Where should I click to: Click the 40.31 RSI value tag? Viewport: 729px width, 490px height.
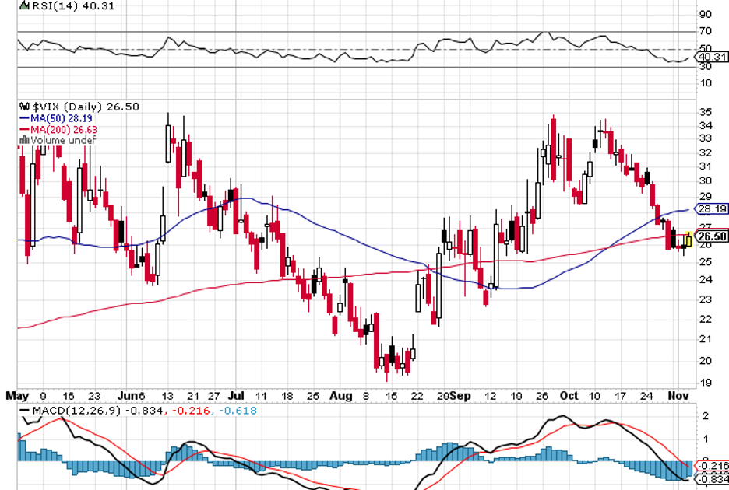point(712,57)
